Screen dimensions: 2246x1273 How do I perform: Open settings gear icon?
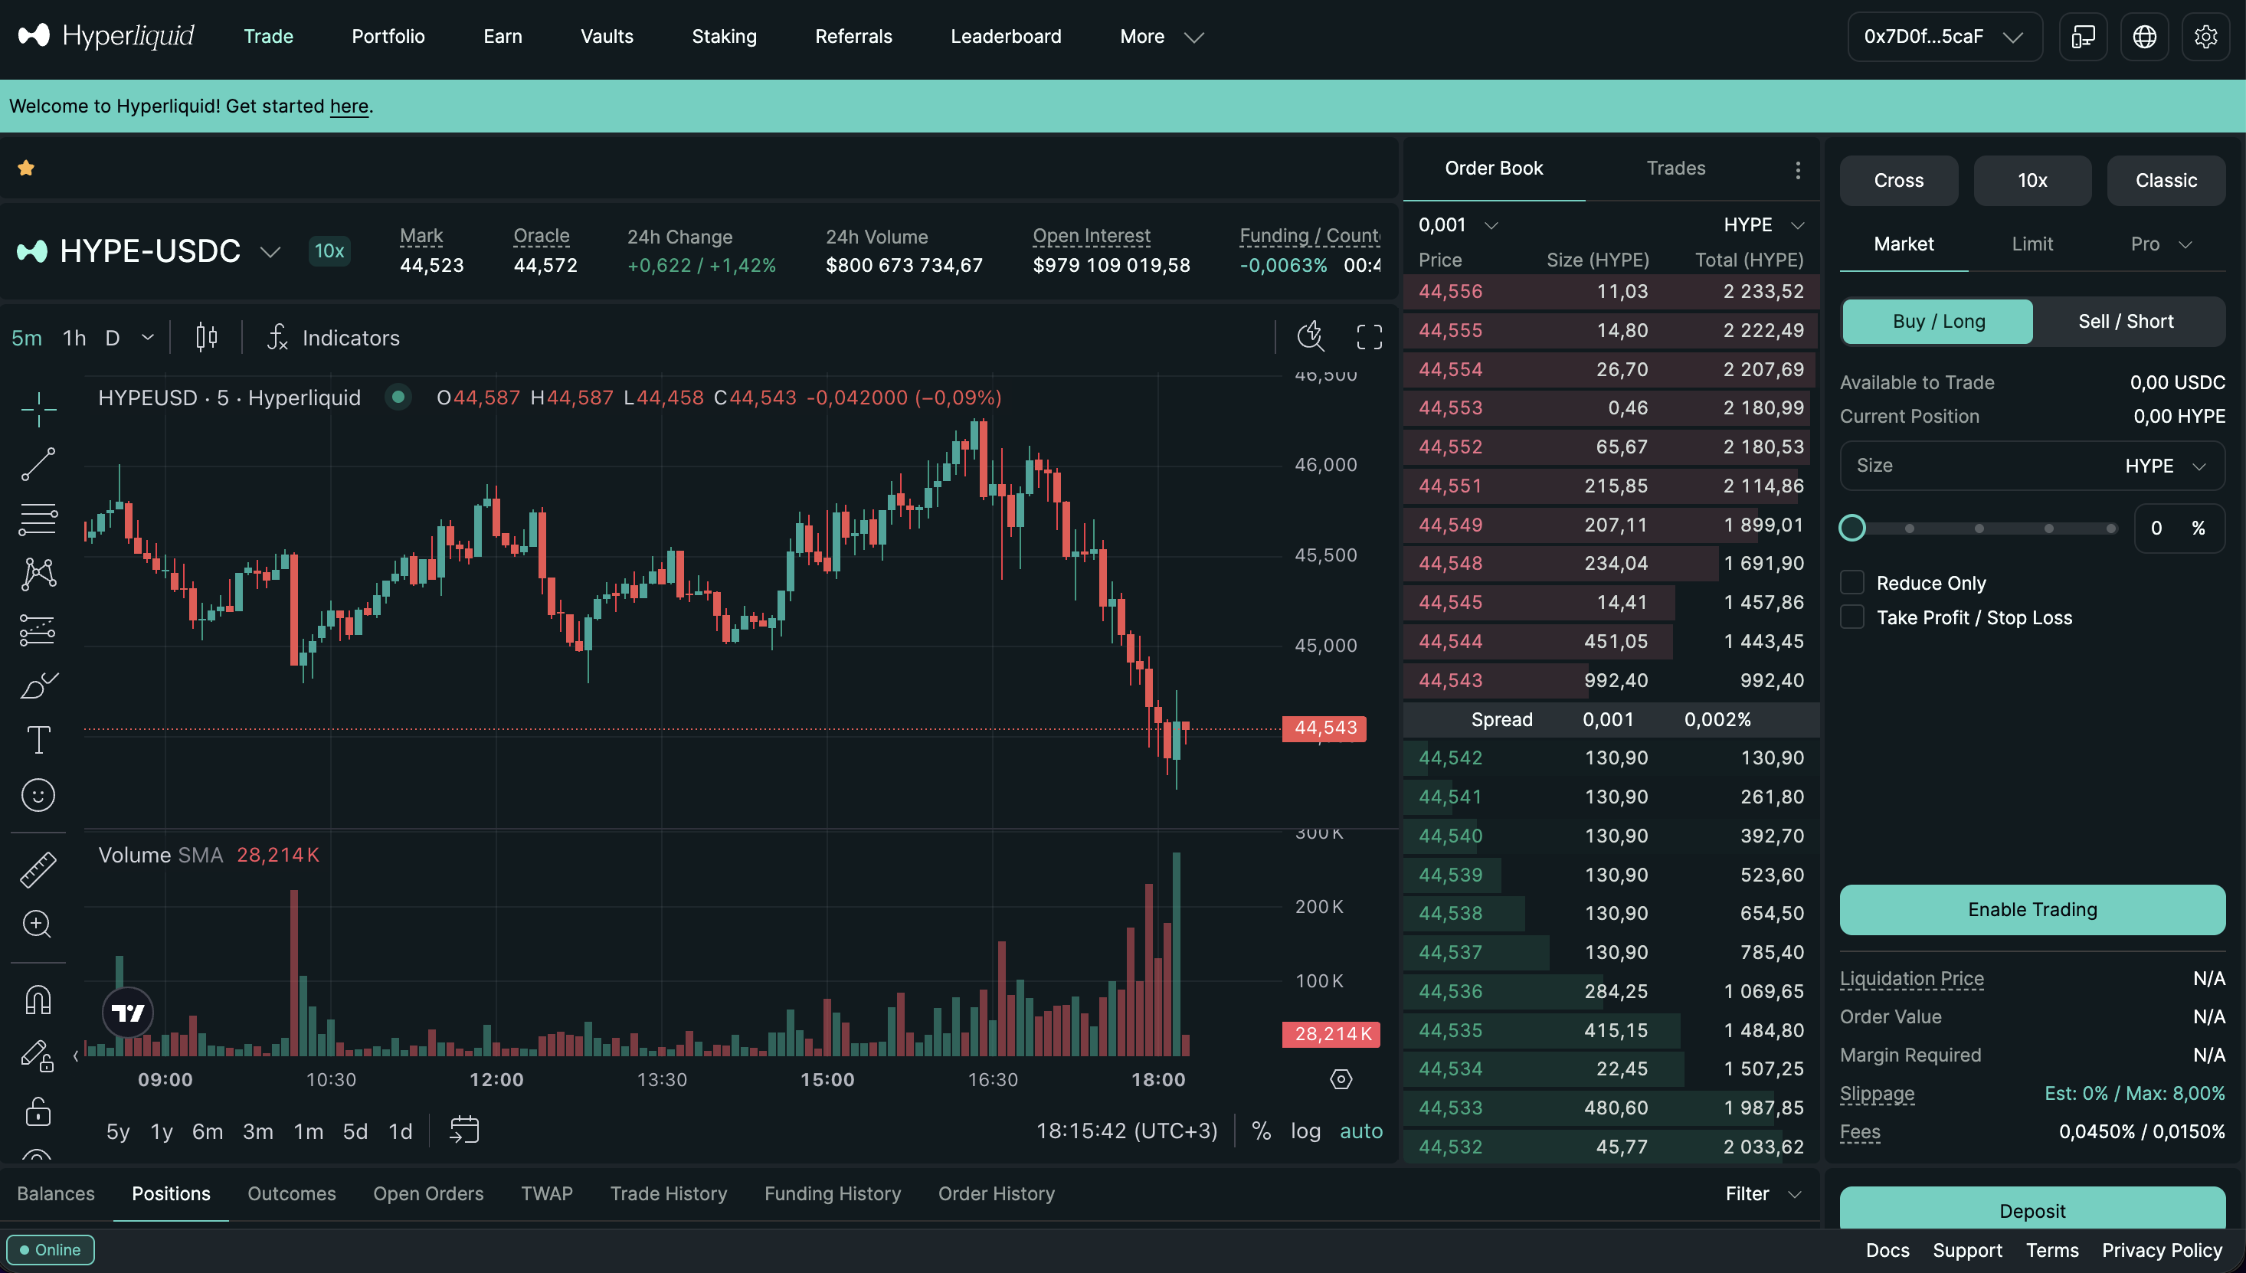click(x=2205, y=37)
